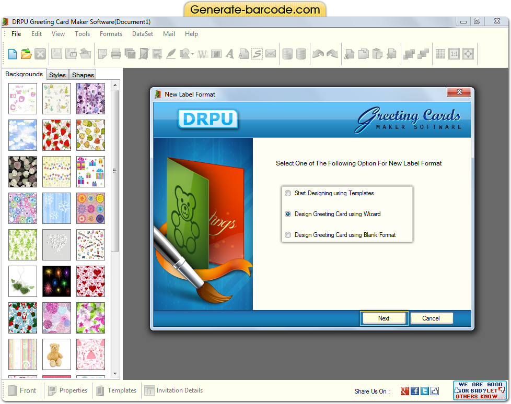This screenshot has height=404, width=511.
Task: Share on Google Plus icon
Action: point(405,391)
